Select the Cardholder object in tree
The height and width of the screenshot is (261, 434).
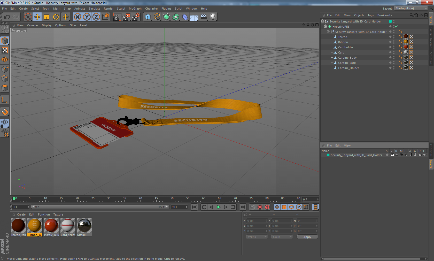click(x=345, y=47)
